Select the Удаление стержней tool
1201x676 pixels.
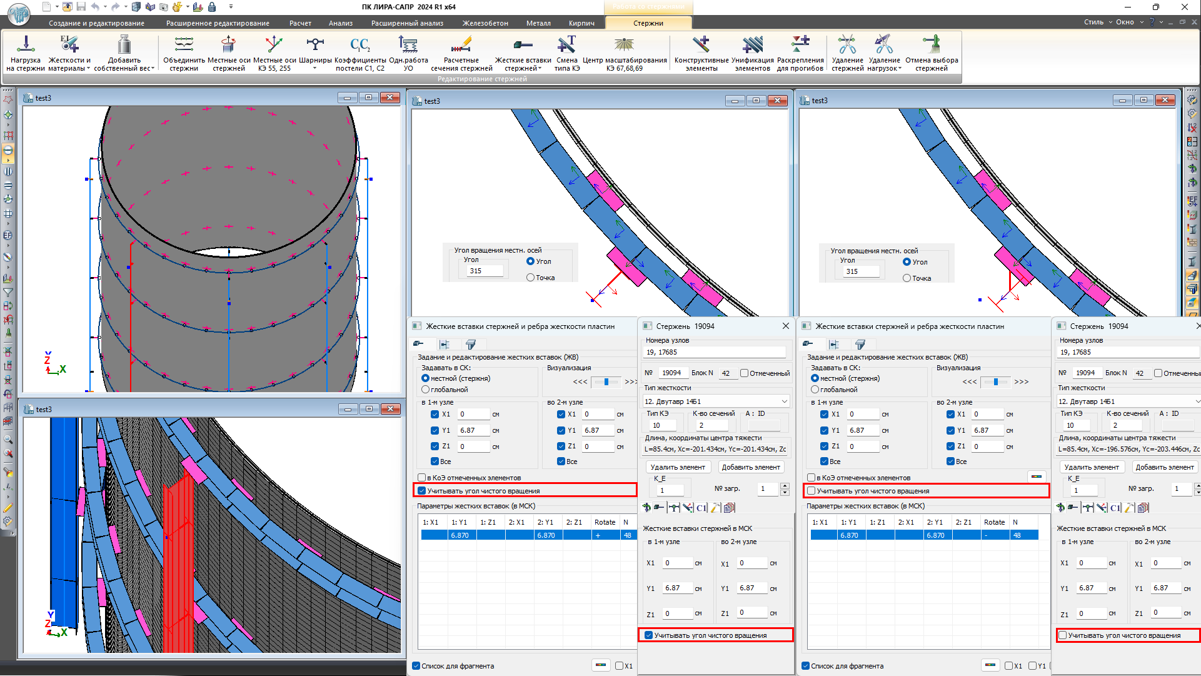pyautogui.click(x=847, y=45)
